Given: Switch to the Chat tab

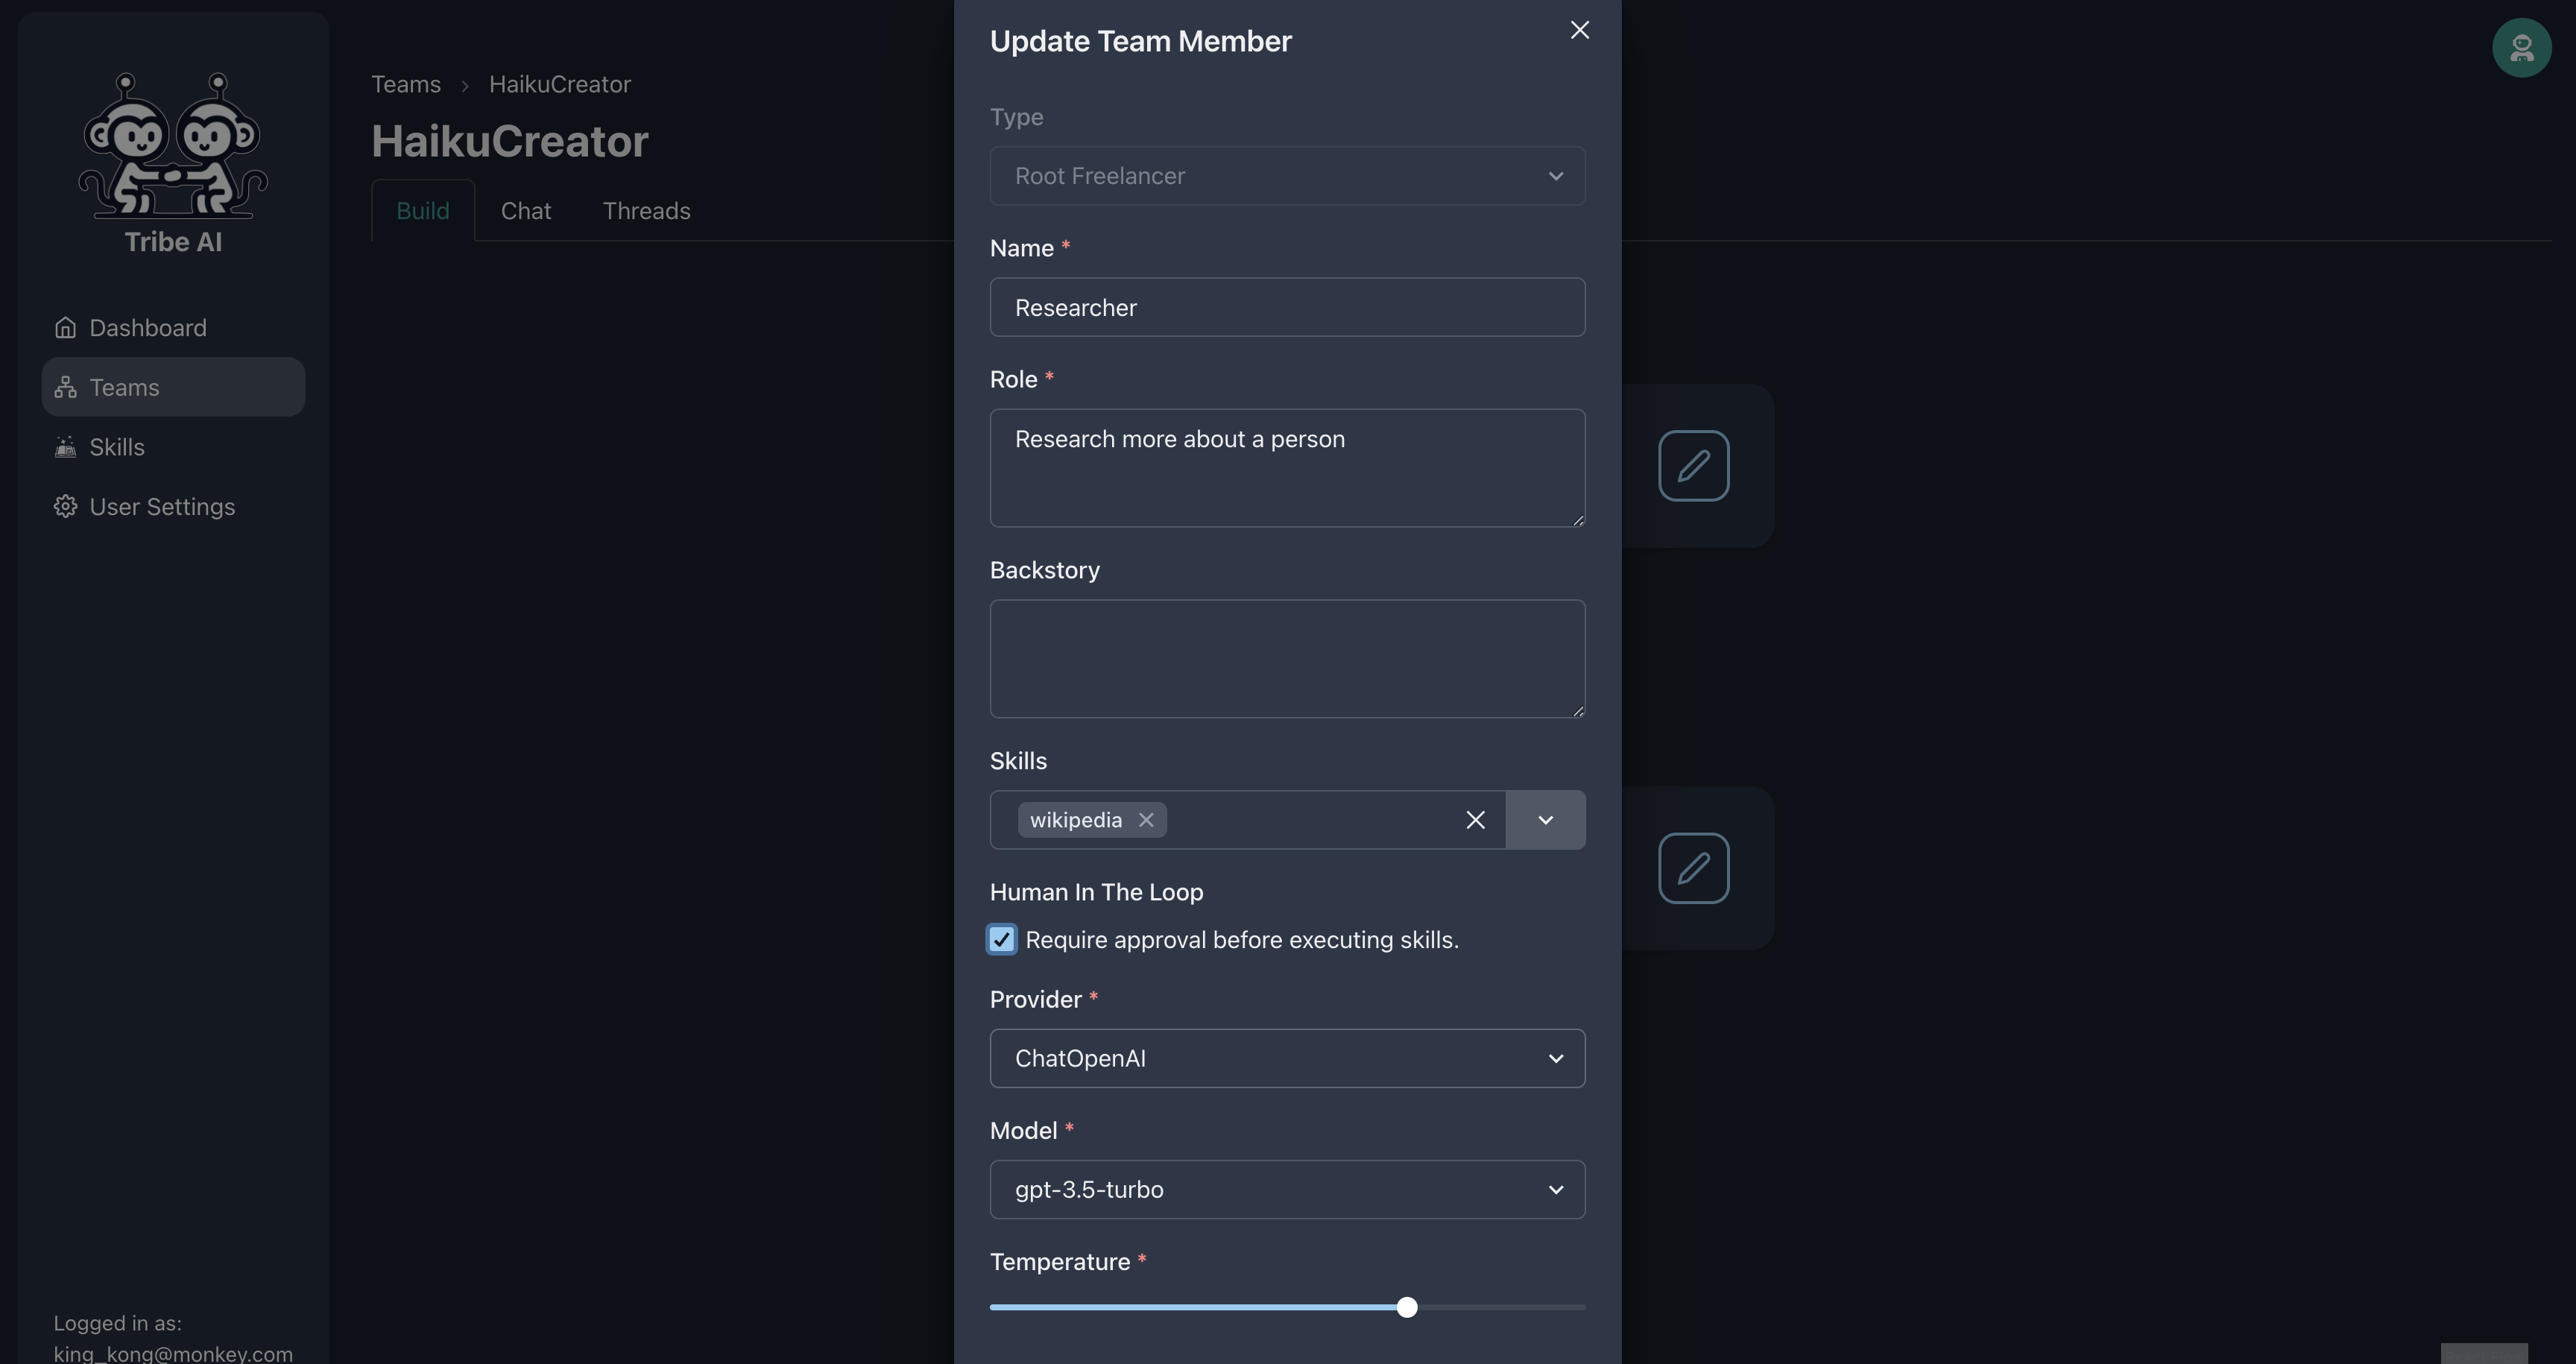Looking at the screenshot, I should [x=525, y=211].
